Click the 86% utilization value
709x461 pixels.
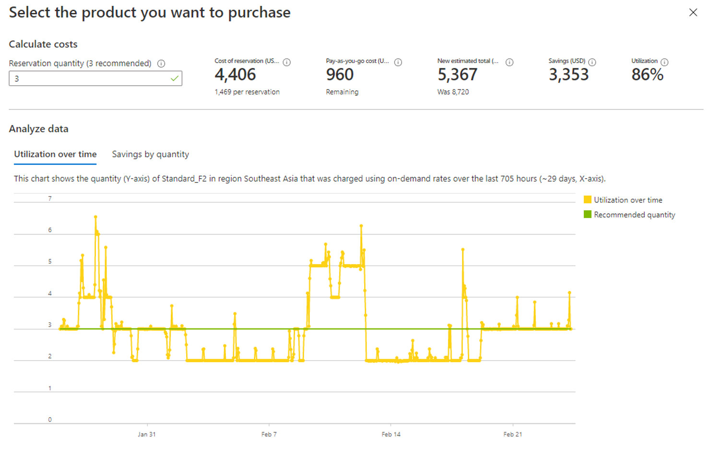[647, 74]
